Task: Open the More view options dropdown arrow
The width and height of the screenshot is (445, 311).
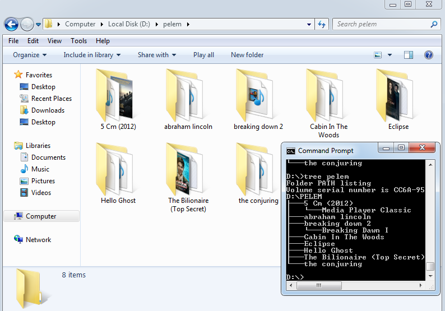Action: point(390,55)
